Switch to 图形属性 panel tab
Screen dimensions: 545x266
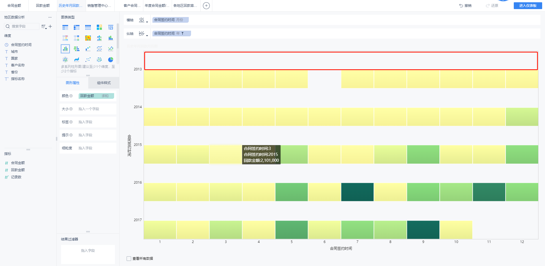coord(73,83)
